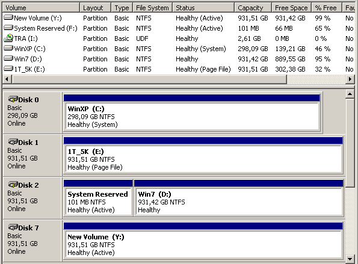Image resolution: width=358 pixels, height=264 pixels.
Task: Click the '889,55 GB' free space cell
Action: [290, 59]
